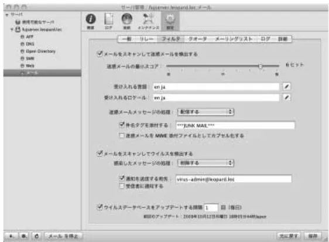Switch to the ログ tab in settings
This screenshot has height=242, width=329.
(x=265, y=39)
